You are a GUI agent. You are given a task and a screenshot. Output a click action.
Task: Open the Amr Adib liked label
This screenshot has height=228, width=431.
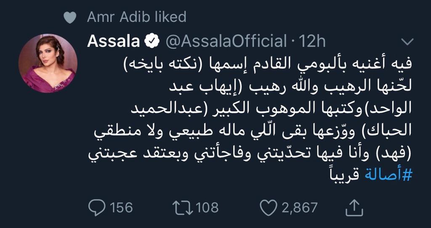(137, 17)
